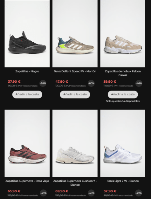Open the Zapatillas - Negro product title

(x=27, y=71)
